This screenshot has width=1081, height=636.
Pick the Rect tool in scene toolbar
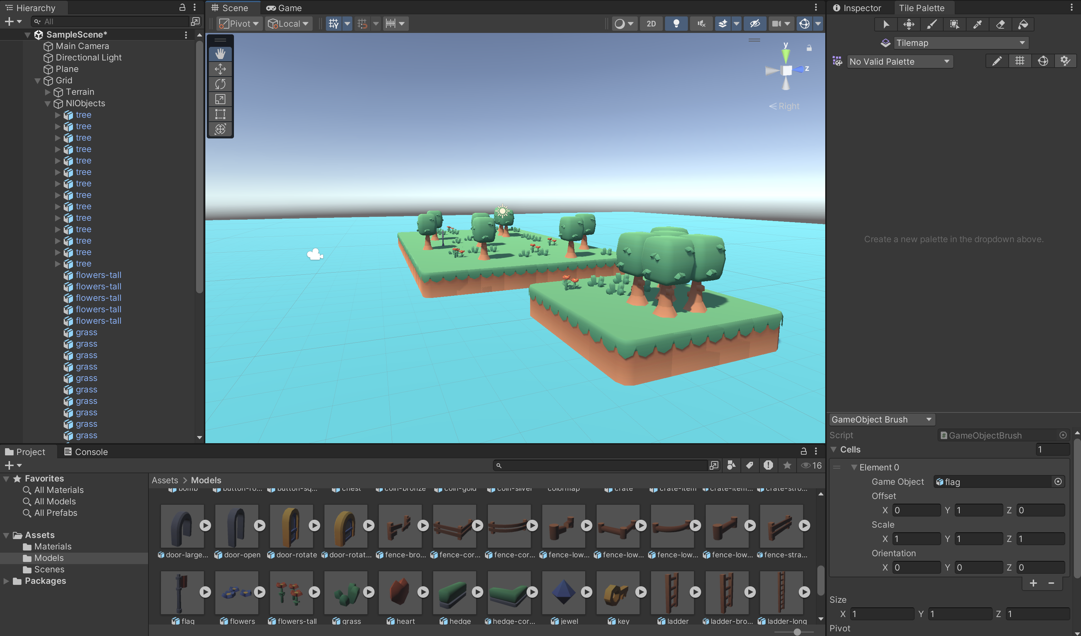pos(220,114)
